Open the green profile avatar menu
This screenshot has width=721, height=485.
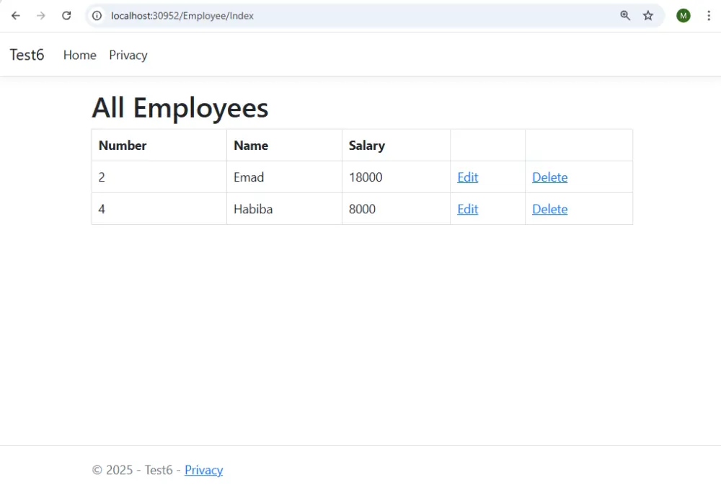click(x=683, y=15)
